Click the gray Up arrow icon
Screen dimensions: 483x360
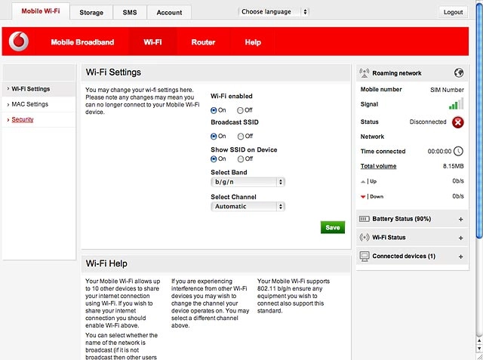coord(363,182)
